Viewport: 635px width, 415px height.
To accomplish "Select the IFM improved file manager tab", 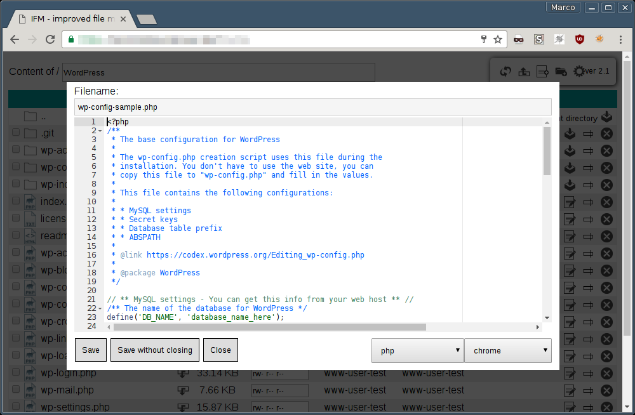I will click(x=73, y=18).
